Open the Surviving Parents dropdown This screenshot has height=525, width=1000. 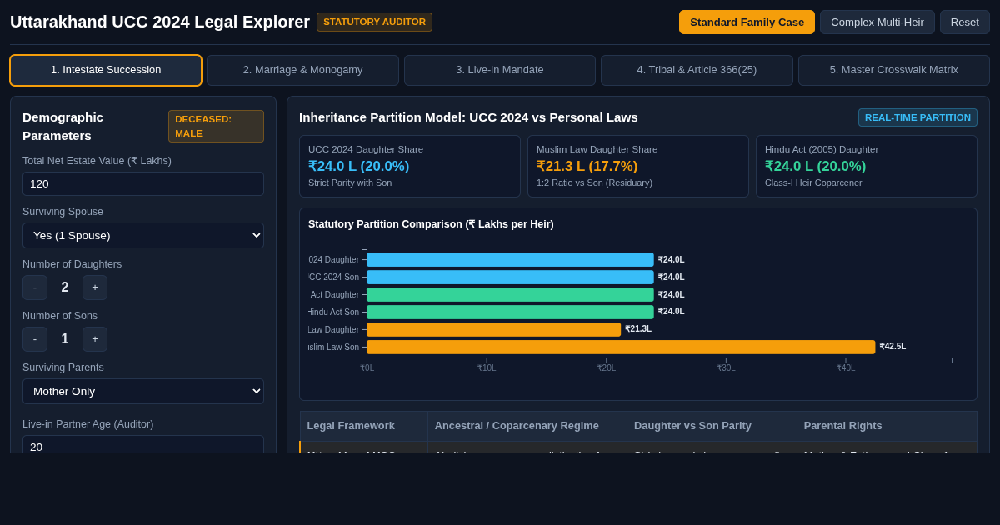coord(143,391)
